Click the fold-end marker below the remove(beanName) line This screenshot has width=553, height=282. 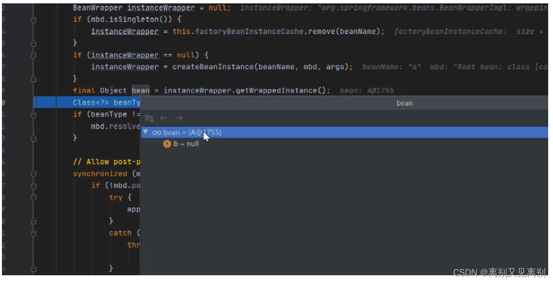[x=34, y=44]
